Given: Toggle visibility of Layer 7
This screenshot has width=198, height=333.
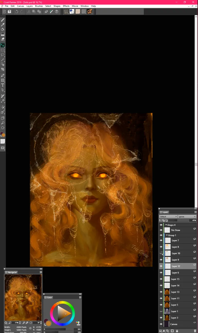Looking at the screenshot, I should [161, 241].
